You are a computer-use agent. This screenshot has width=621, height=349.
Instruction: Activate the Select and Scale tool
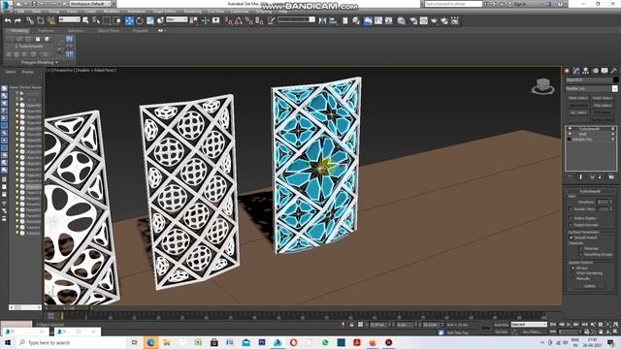150,20
